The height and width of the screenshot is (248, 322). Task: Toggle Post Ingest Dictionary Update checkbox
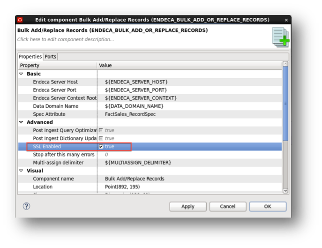click(x=101, y=138)
